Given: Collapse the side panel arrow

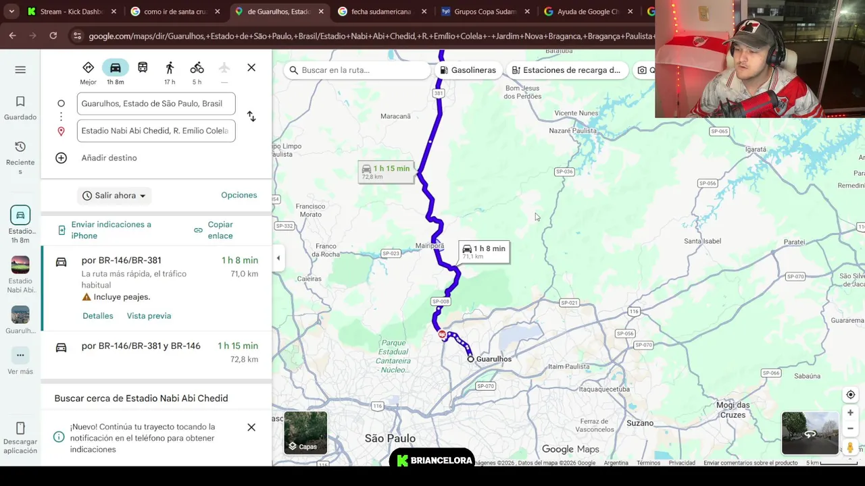Looking at the screenshot, I should pyautogui.click(x=278, y=258).
